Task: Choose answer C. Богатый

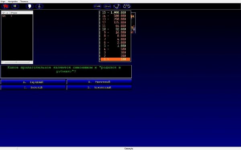Action: click(x=33, y=88)
